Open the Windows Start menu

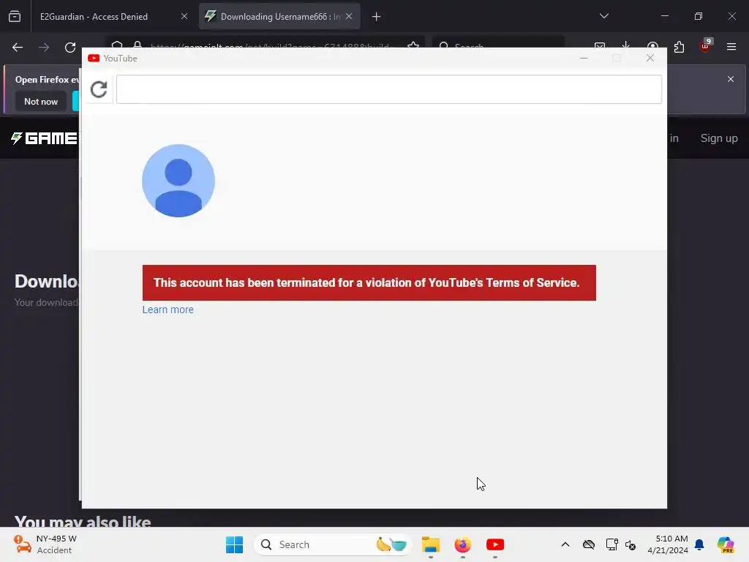pyautogui.click(x=234, y=544)
